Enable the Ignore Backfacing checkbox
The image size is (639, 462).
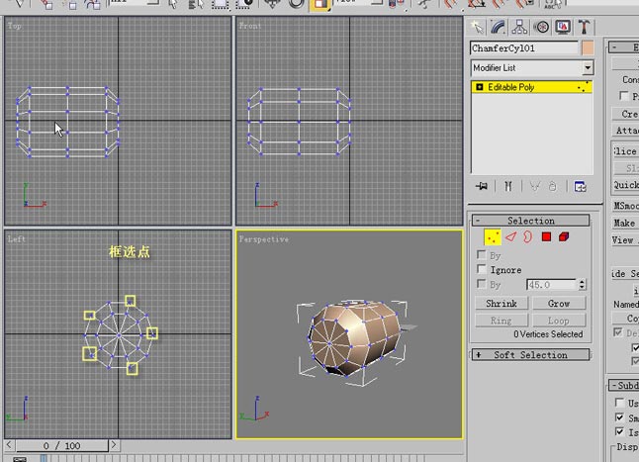482,269
